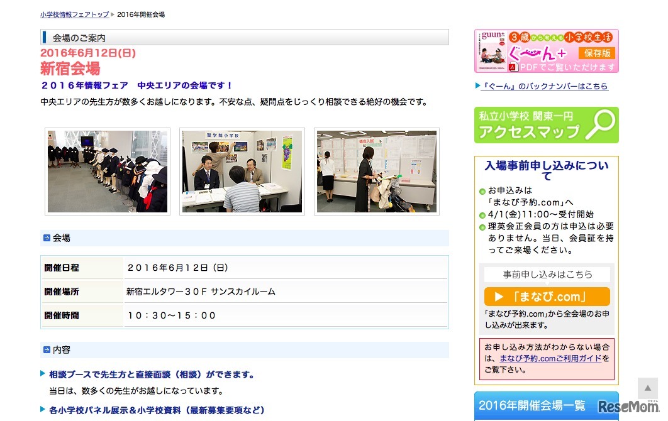Click the leftmost photo of students lined up
The image size is (668, 421).
click(x=107, y=170)
